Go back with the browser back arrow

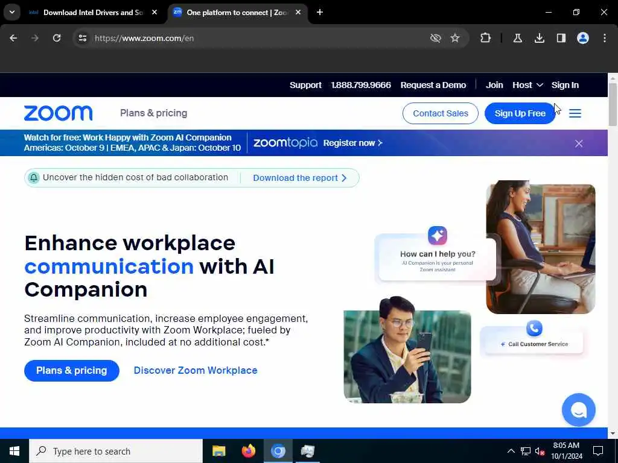click(13, 38)
